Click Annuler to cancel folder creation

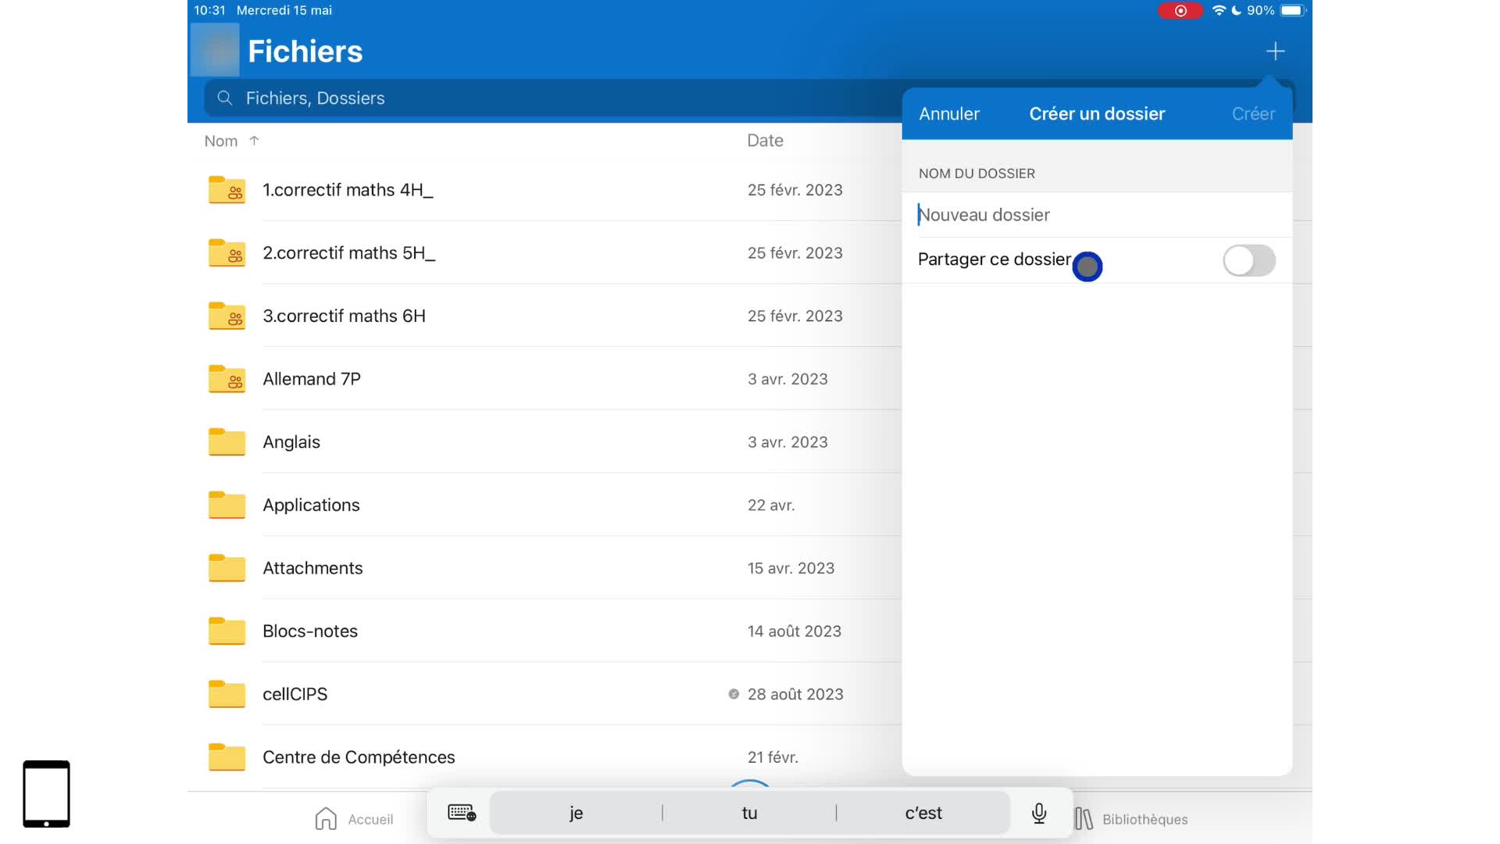point(948,114)
